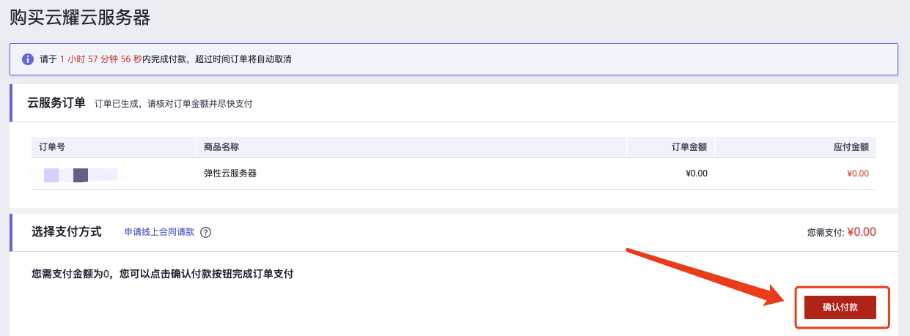This screenshot has height=336, width=910.
Task: Click the 订单金额 column header
Action: pyautogui.click(x=689, y=147)
